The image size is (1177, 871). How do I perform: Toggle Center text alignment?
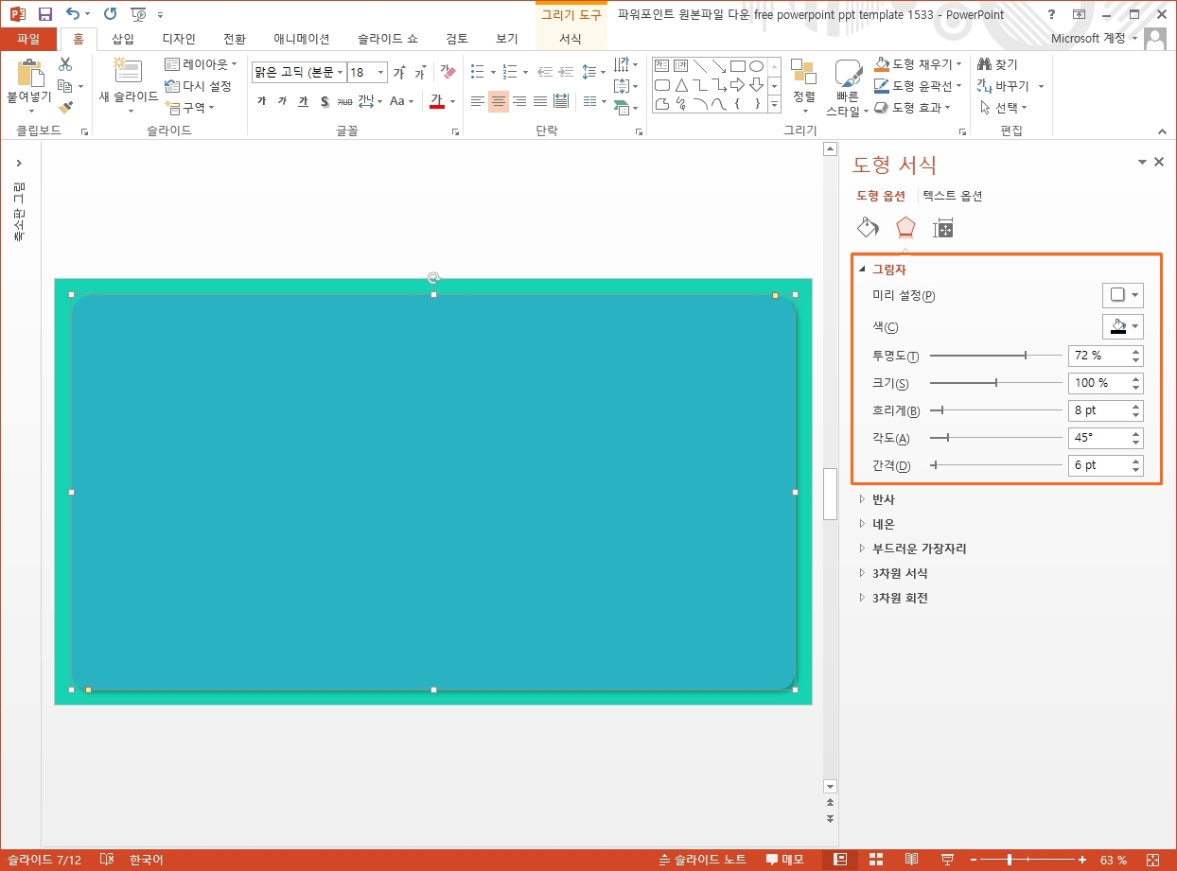[498, 101]
